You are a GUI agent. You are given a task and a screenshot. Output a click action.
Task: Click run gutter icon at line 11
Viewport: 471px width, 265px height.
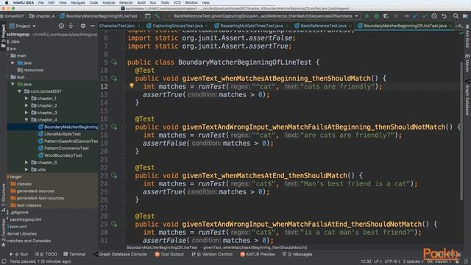[x=114, y=79]
